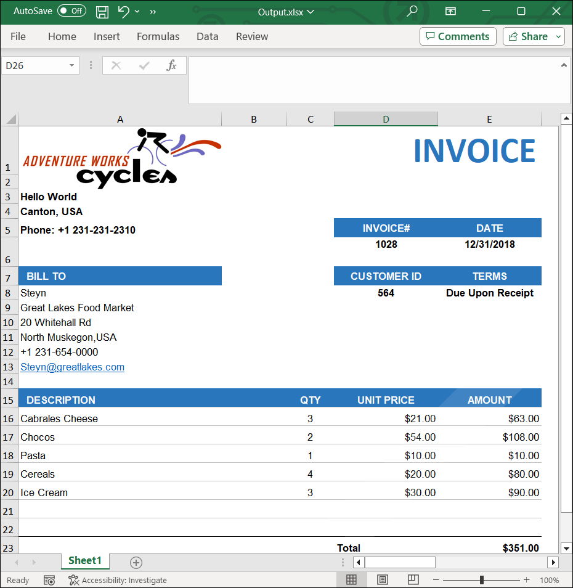Click the Share button

[527, 36]
